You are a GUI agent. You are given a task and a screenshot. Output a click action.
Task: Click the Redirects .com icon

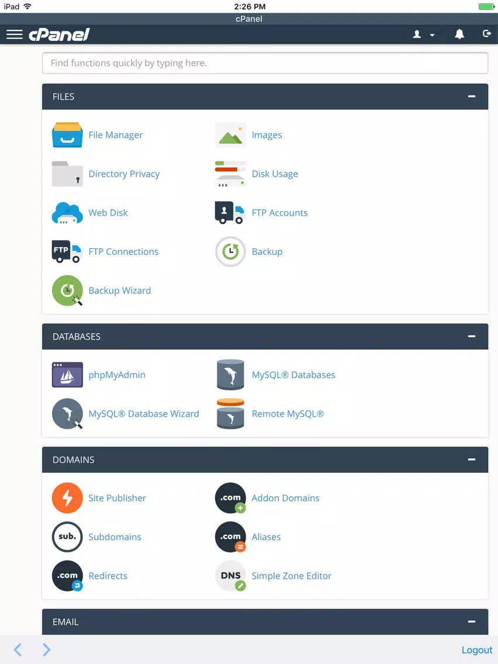[67, 576]
